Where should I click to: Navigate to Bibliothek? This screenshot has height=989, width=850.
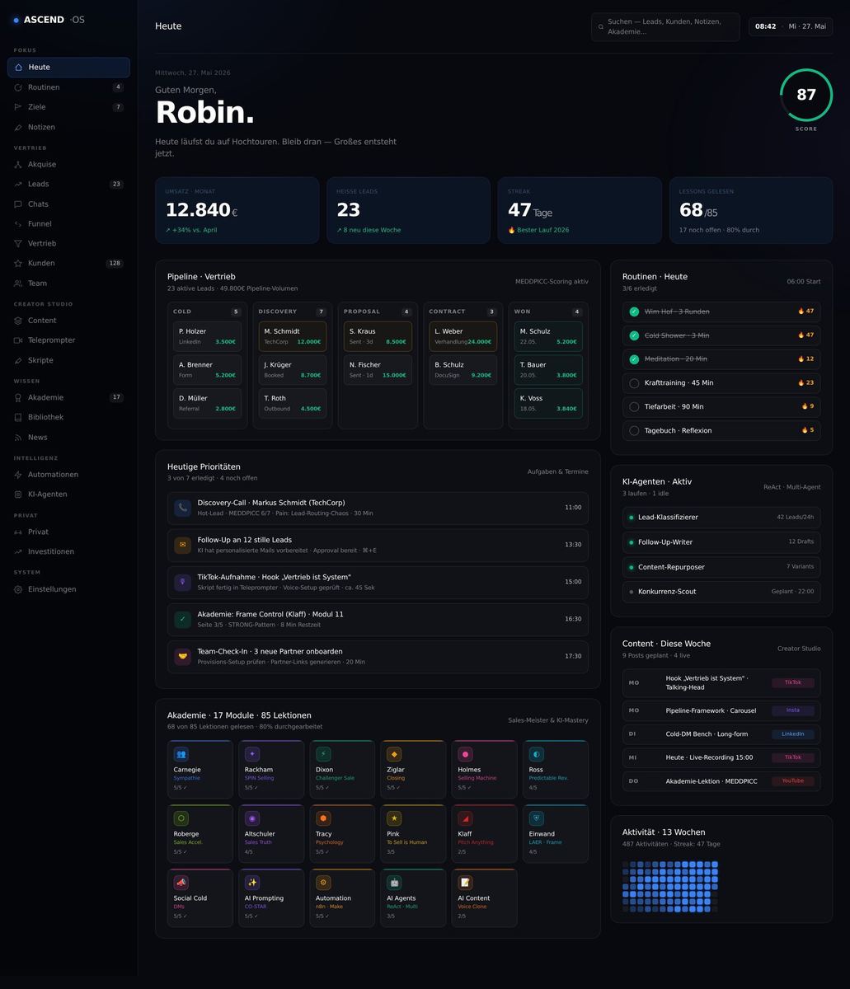[x=68, y=417]
